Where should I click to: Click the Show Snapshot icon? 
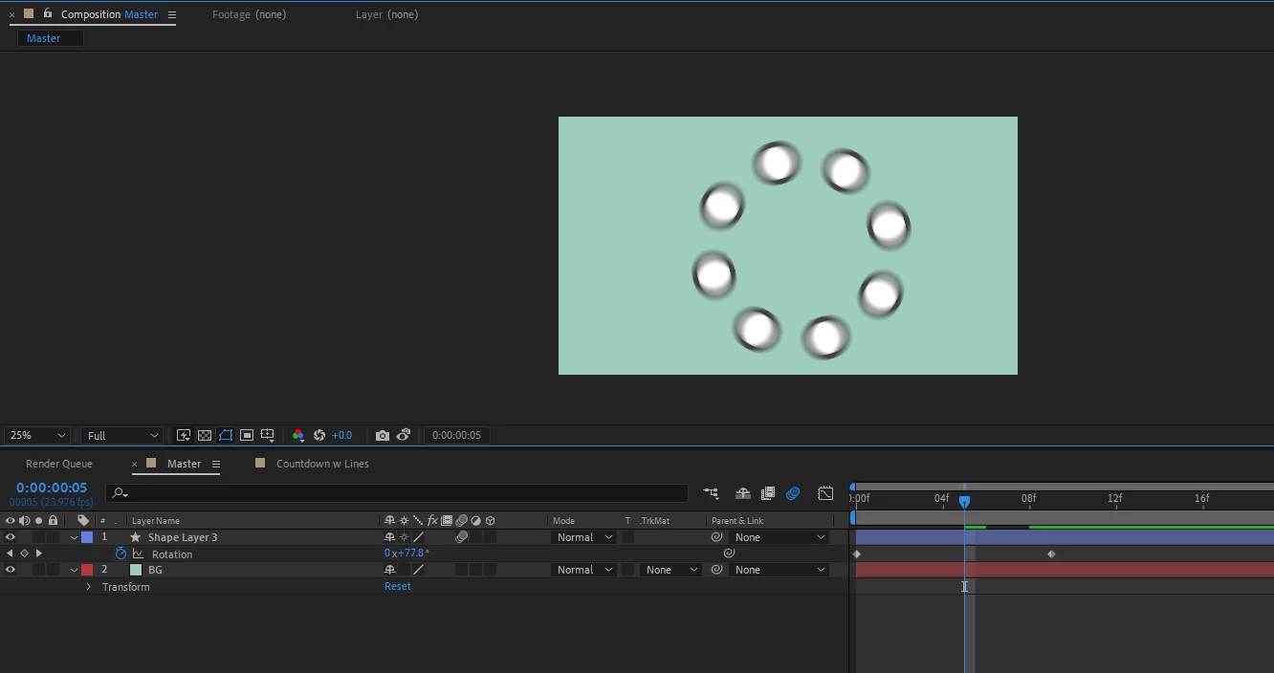(404, 435)
